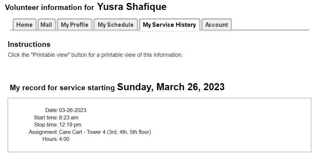Switch to the Mail tab
This screenshot has height=155, width=318.
pyautogui.click(x=46, y=25)
